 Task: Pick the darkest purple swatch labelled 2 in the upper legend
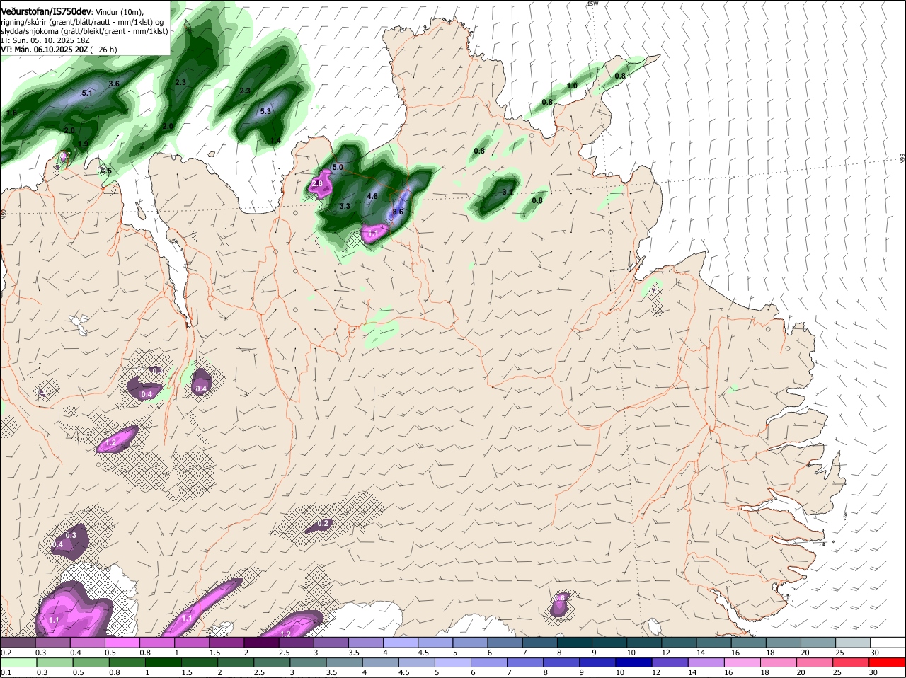click(x=261, y=643)
